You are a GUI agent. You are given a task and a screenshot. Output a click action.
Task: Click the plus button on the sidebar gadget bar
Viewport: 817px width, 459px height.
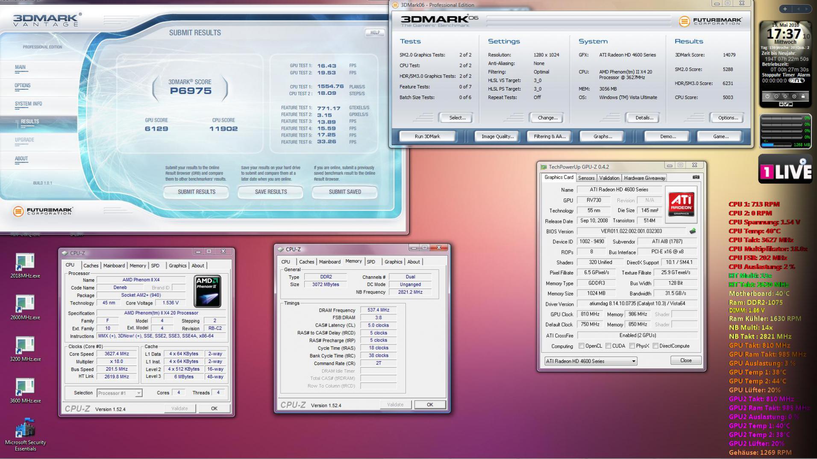(785, 9)
